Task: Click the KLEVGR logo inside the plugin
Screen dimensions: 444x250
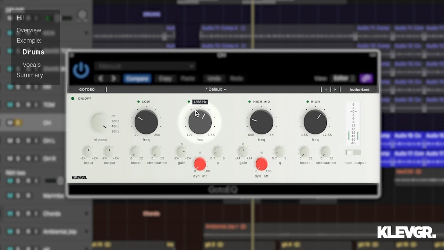Action: click(79, 178)
